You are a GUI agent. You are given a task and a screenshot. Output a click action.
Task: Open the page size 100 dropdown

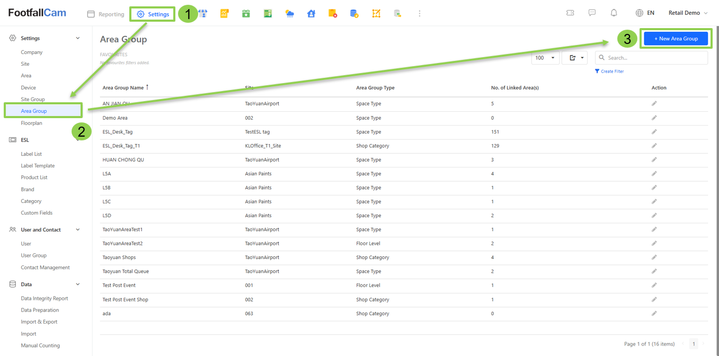click(x=545, y=58)
